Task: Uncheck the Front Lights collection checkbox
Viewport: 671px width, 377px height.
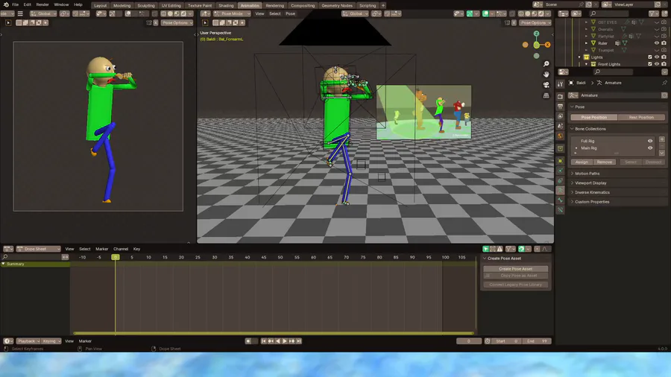Action: (x=649, y=64)
